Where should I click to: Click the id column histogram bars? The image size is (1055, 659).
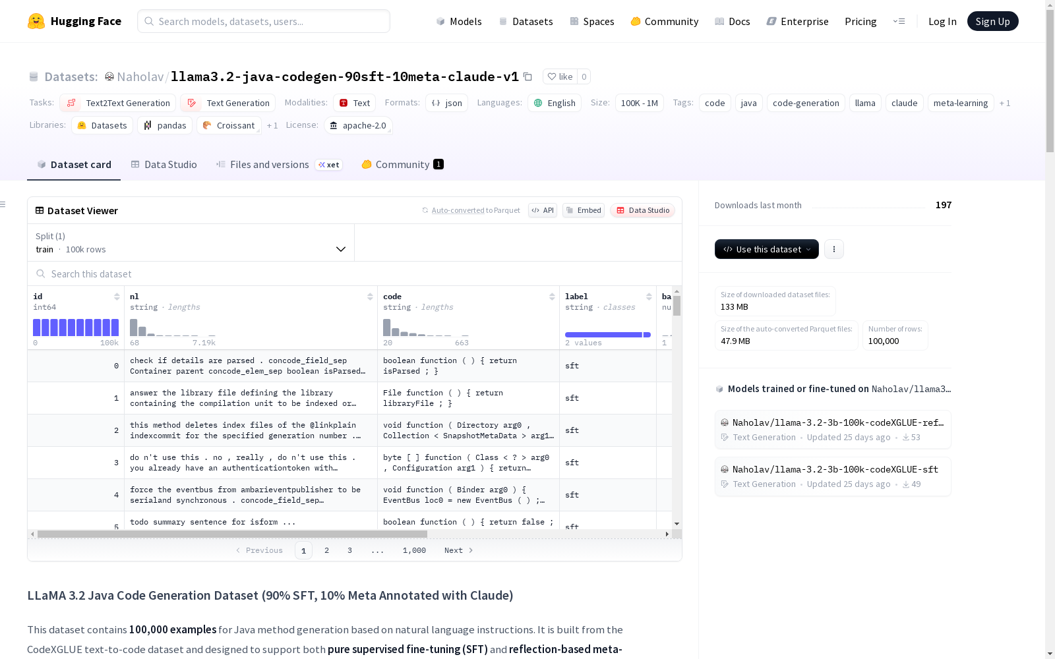click(x=76, y=328)
